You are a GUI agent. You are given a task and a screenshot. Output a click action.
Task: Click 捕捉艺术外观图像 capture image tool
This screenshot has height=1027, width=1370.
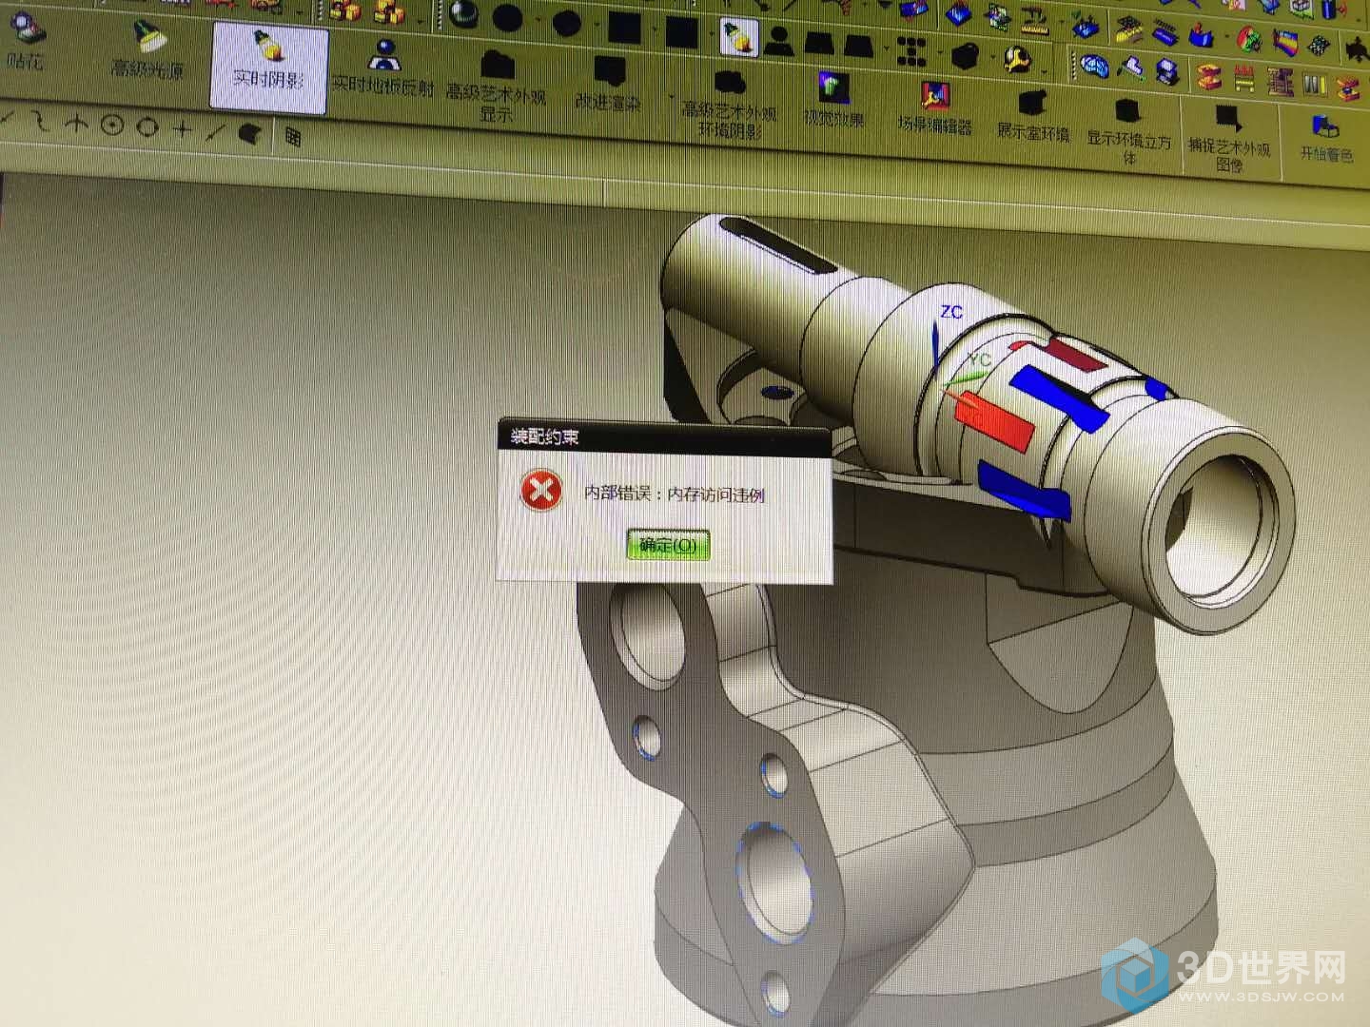(1229, 138)
